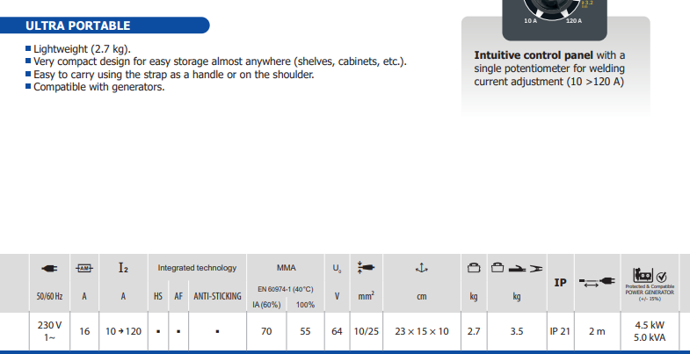Click the ANTI-STICKING feature dot indicator
Screen dimensions: 690x354
pos(217,332)
